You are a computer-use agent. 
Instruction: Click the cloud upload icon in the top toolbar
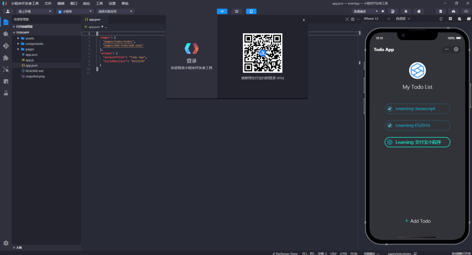coord(454,11)
